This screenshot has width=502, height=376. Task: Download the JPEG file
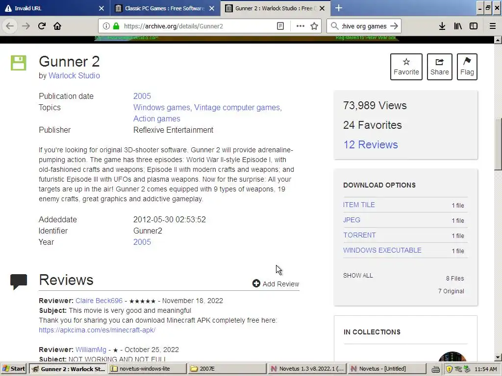pyautogui.click(x=352, y=220)
